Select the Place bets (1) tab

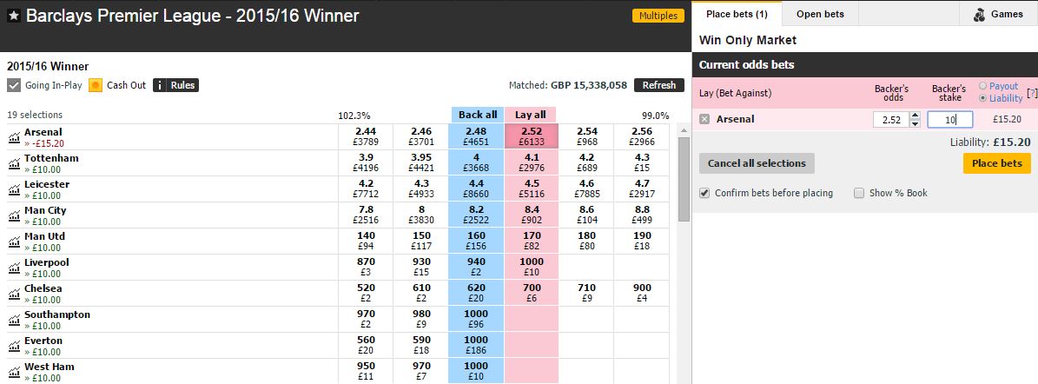737,14
